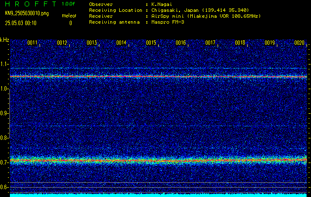This screenshot has width=311, height=197.
Task: Click the time marker 0019
Action: (269, 43)
